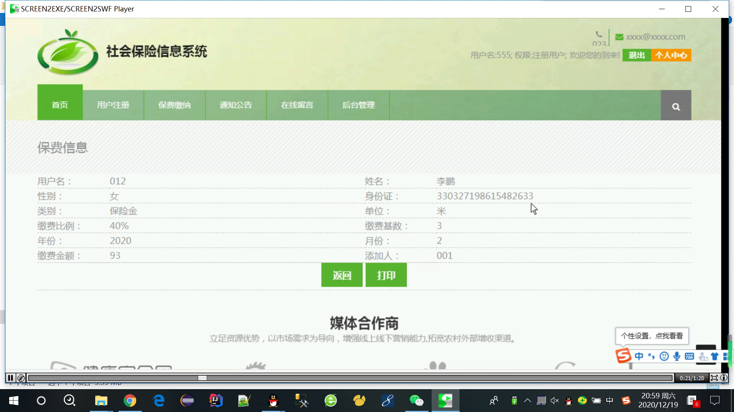Click the green 打印 button

click(x=386, y=275)
